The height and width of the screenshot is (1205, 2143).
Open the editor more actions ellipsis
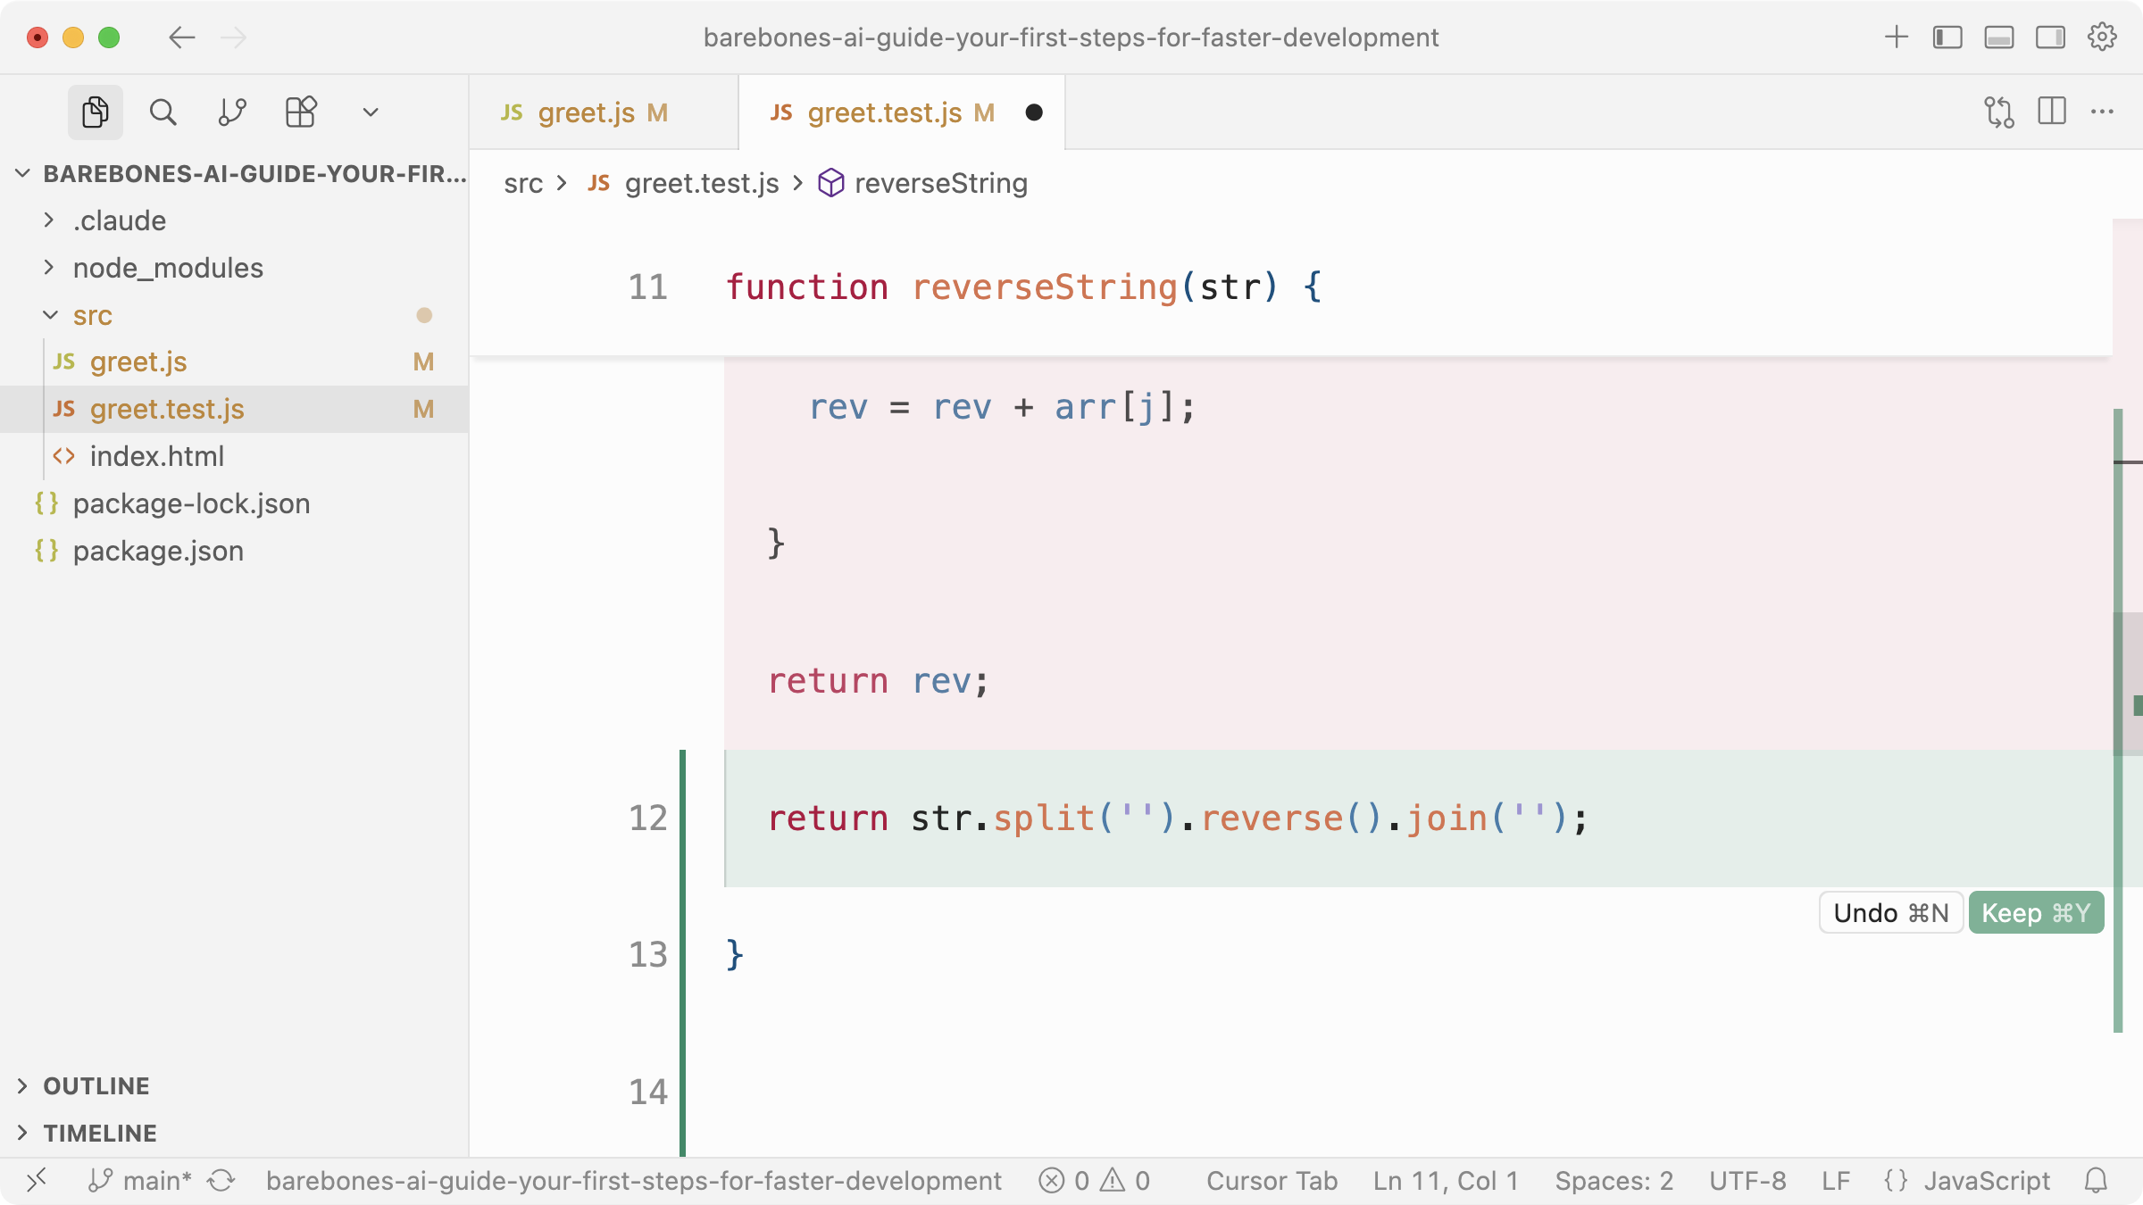point(2102,112)
